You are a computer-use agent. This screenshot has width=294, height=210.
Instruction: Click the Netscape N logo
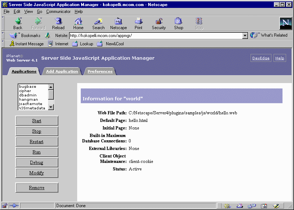tap(285, 23)
